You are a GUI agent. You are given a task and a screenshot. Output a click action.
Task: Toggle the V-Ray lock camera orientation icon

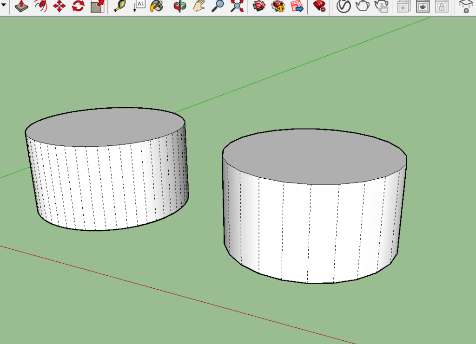(442, 6)
